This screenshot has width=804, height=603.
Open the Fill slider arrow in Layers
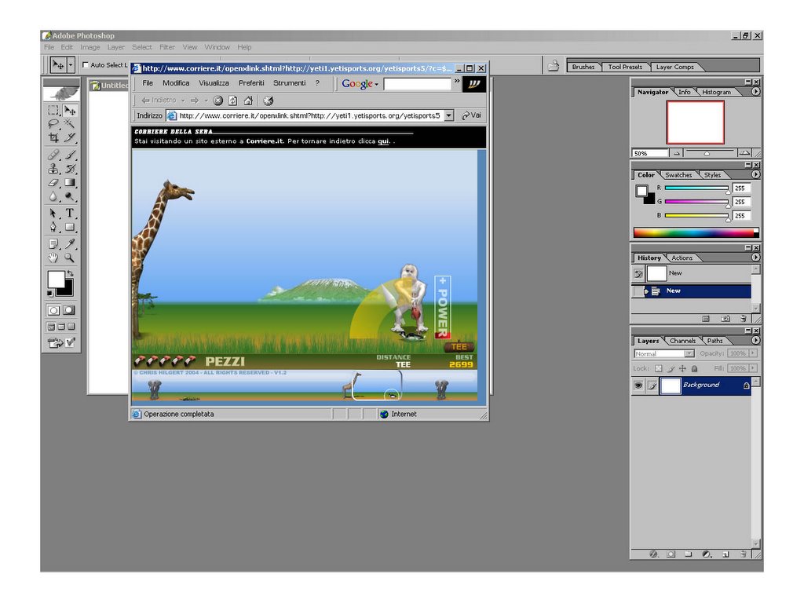tap(753, 368)
